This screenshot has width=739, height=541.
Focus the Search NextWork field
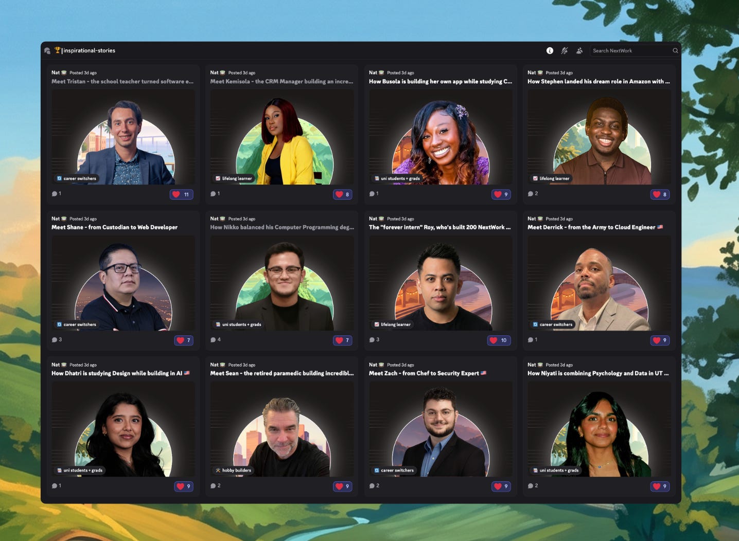(x=634, y=50)
